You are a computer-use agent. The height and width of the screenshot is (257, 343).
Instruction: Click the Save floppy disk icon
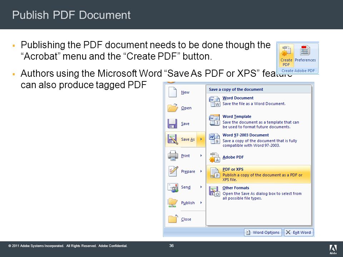[x=172, y=124]
